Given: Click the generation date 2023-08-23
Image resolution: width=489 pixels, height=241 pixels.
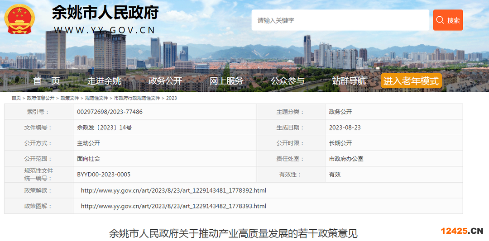Looking at the screenshot, I should point(345,128).
